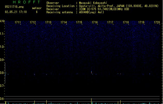Click the 1716 time axis marker
This screenshot has width=163, height=104.
tap(95, 22)
